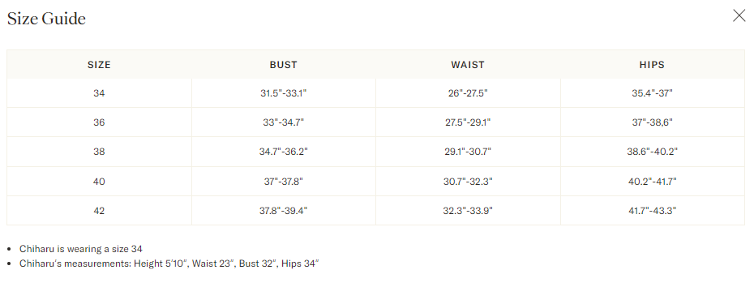Click hips value 41.7"-43.3"
The height and width of the screenshot is (300, 754).
tap(652, 211)
